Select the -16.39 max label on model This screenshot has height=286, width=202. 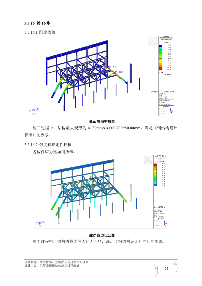(112, 67)
